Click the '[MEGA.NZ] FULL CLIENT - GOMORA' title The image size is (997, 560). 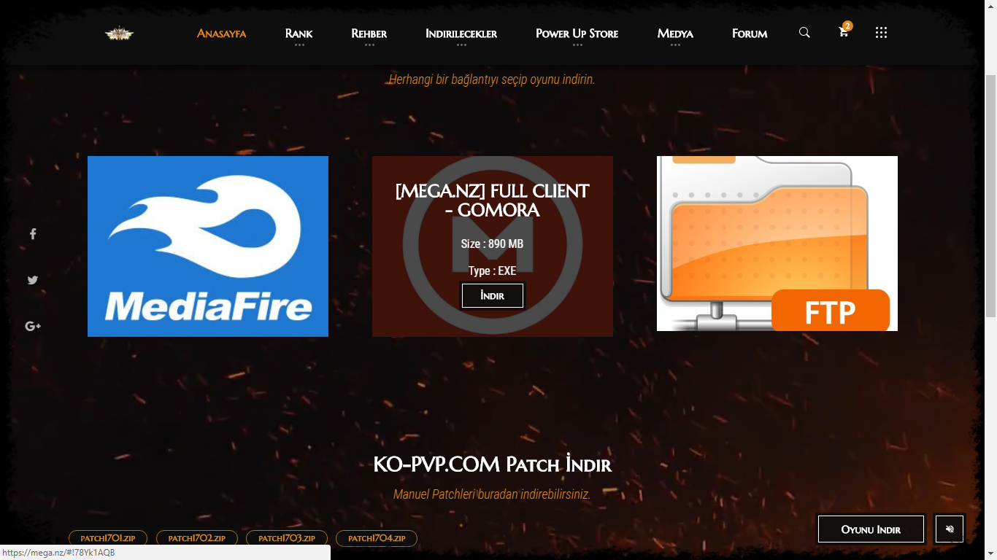[493, 201]
